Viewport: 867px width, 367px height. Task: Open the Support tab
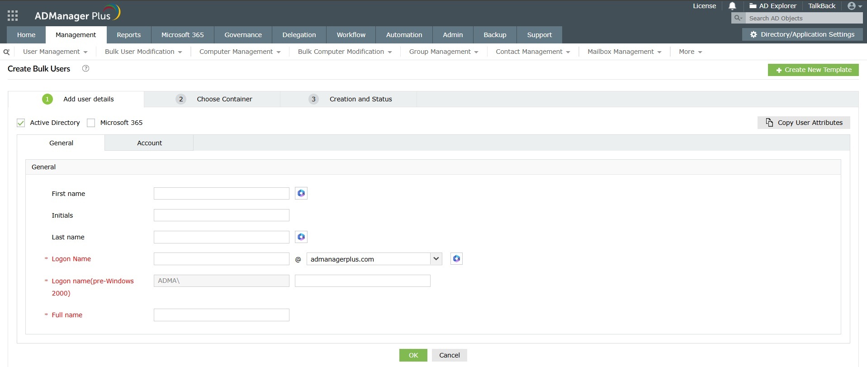540,35
